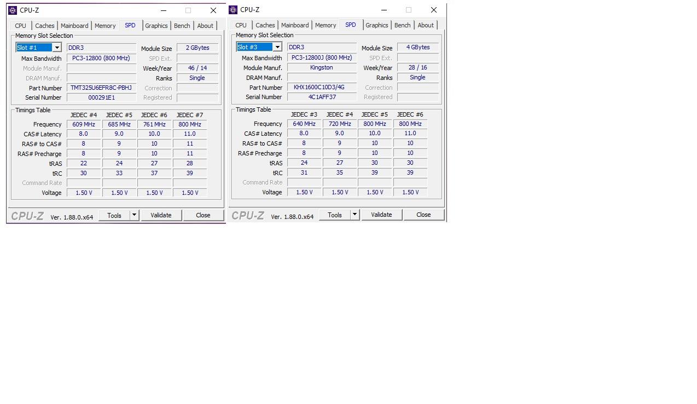Switch to the CPU tab in the left window

coord(20,26)
